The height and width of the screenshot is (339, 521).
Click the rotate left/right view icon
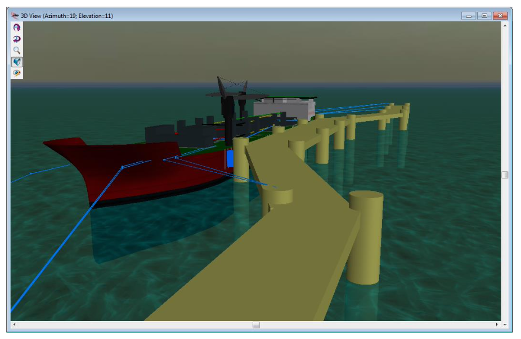tap(17, 39)
